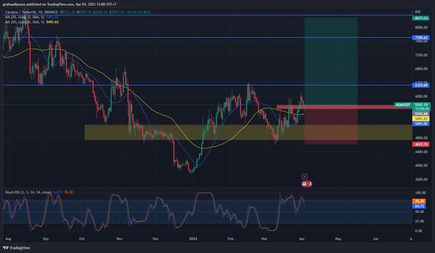Click the Low value L5560.26
435x253 pixels.
pyautogui.click(x=100, y=12)
